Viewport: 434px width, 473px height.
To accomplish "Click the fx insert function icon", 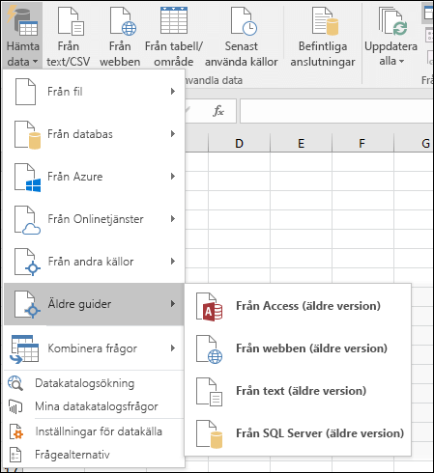I will [x=218, y=111].
